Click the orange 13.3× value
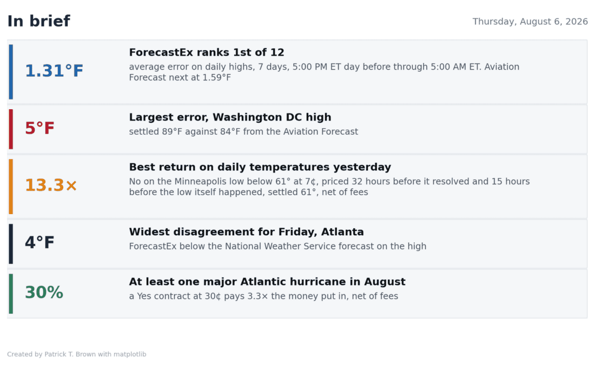Screen dimensions: 595x365 click(51, 185)
